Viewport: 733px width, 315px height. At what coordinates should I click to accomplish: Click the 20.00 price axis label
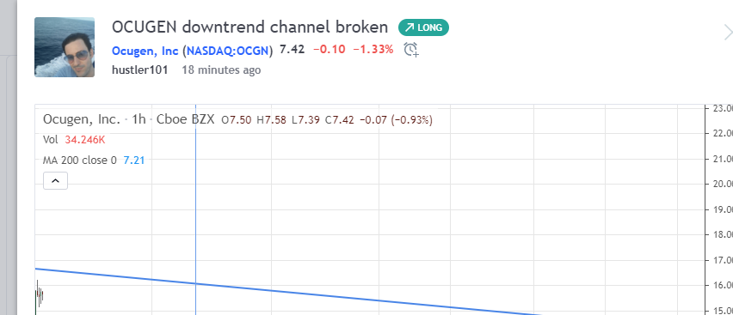[721, 185]
